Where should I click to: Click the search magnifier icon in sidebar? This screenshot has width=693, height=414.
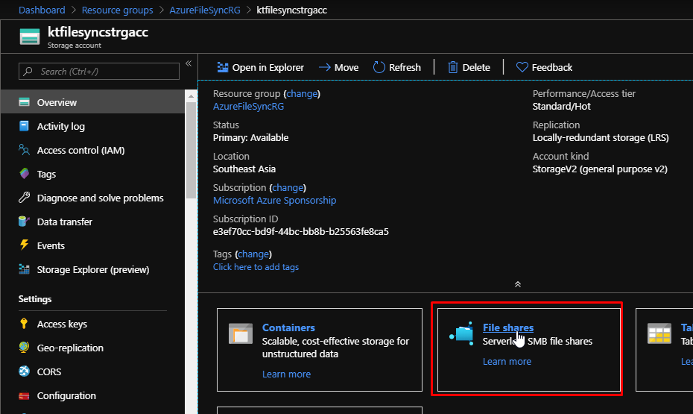28,71
